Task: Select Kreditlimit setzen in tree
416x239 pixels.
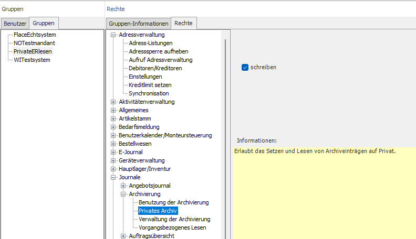Action: (x=150, y=85)
